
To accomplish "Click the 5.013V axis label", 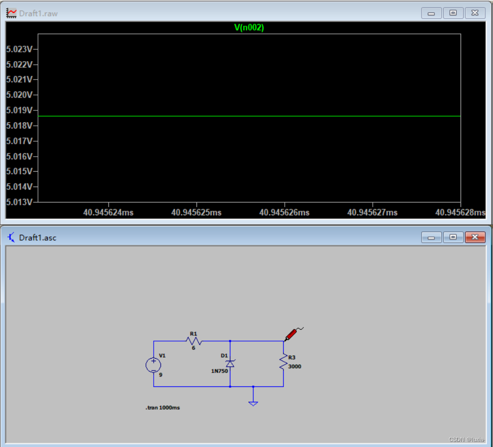I will [19, 202].
